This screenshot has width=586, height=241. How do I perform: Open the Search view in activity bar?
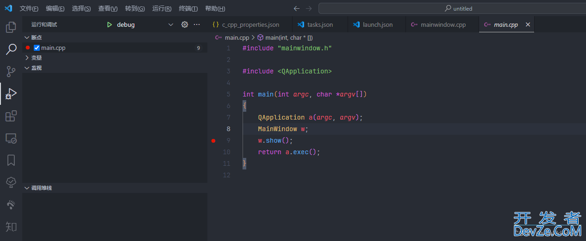[x=11, y=49]
